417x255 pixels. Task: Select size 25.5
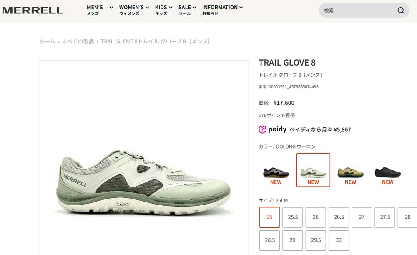click(x=293, y=217)
